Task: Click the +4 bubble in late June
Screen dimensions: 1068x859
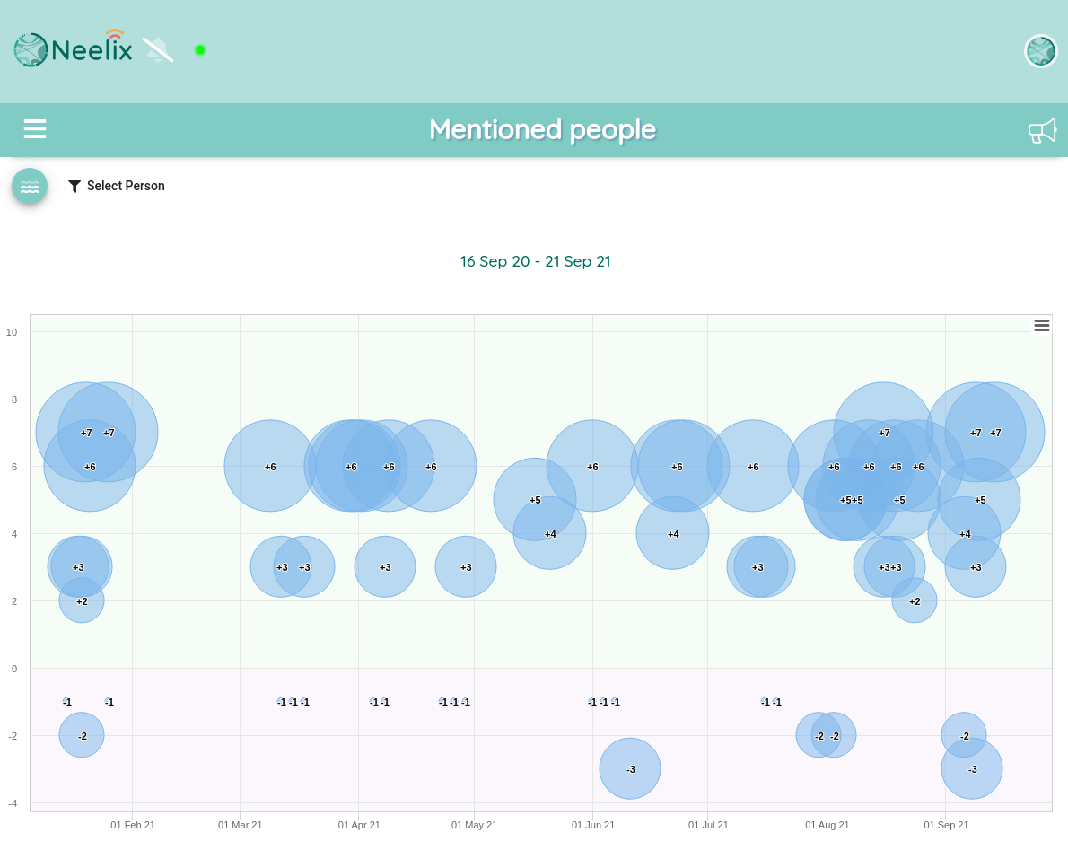Action: pos(673,532)
